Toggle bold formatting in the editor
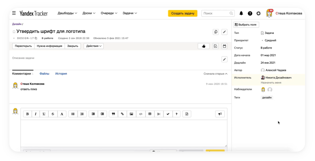 click(27, 114)
